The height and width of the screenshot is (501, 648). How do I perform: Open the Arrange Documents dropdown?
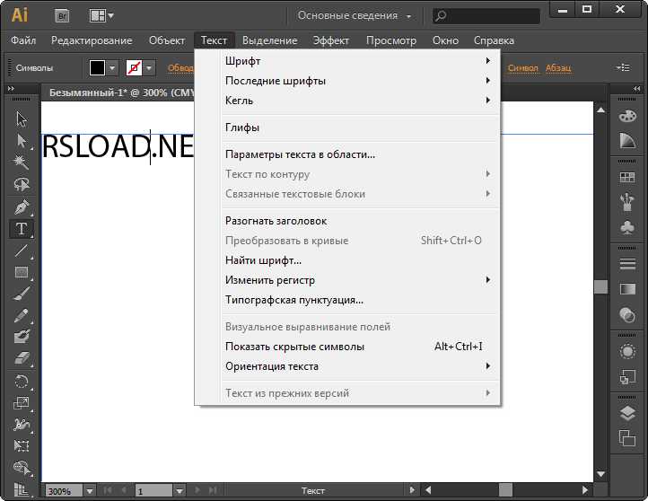[x=101, y=16]
